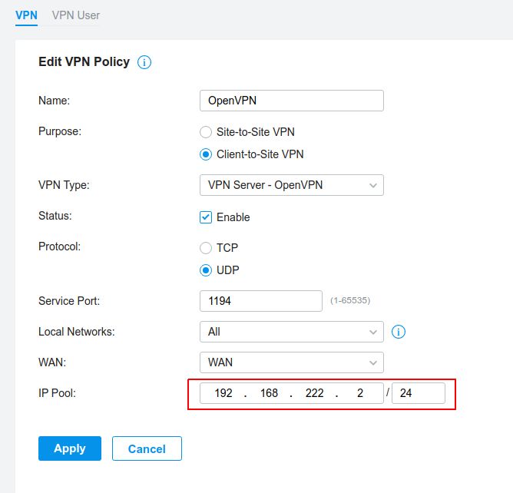Open the VPN Server - OpenVPN type dropdown
513x493 pixels.
pyautogui.click(x=292, y=185)
